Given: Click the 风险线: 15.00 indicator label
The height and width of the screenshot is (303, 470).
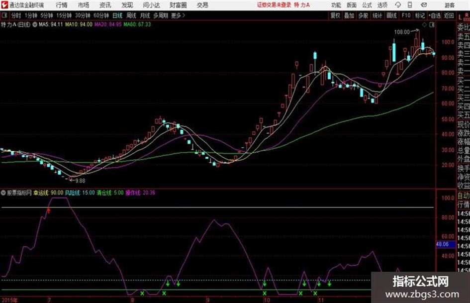Looking at the screenshot, I should (80, 193).
